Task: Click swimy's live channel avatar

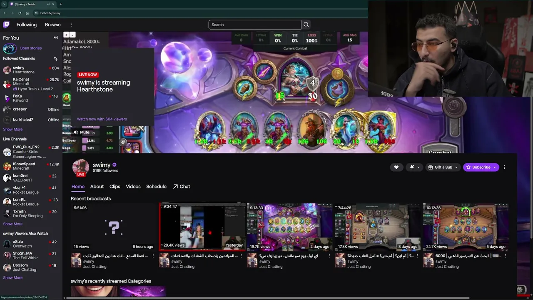Action: (x=80, y=167)
